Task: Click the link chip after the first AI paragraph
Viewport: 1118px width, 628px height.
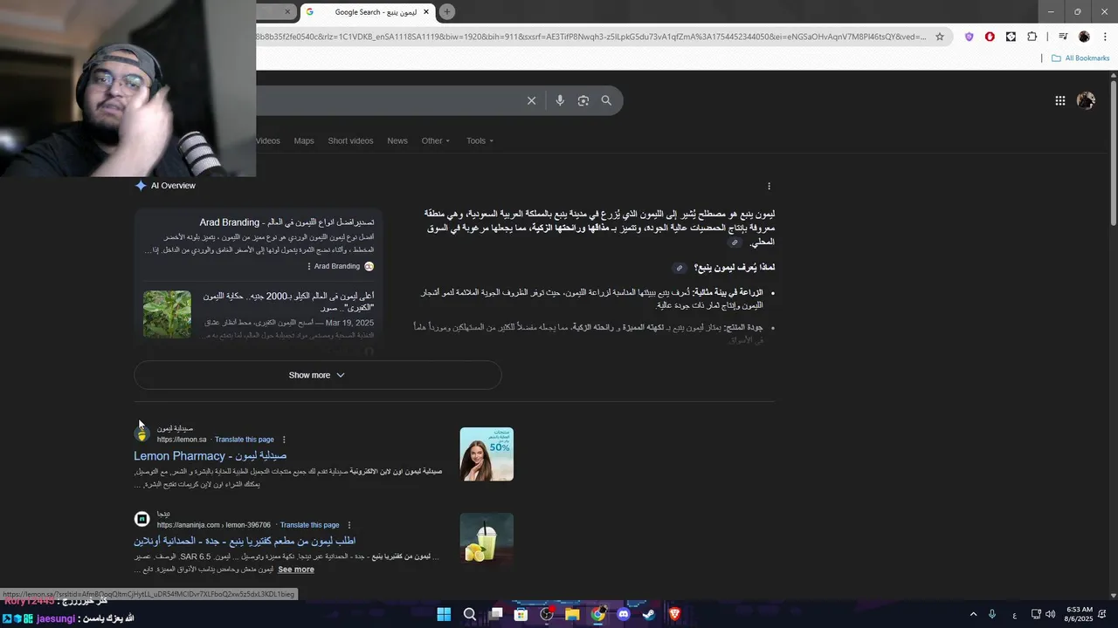Action: pos(735,242)
